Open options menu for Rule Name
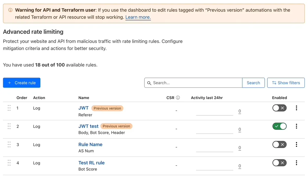Image resolution: width=308 pixels, height=176 pixels. 297,144
